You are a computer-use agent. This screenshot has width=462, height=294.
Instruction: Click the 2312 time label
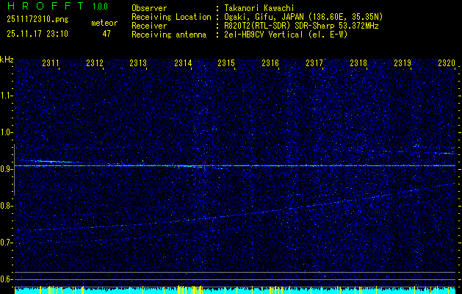tap(94, 64)
